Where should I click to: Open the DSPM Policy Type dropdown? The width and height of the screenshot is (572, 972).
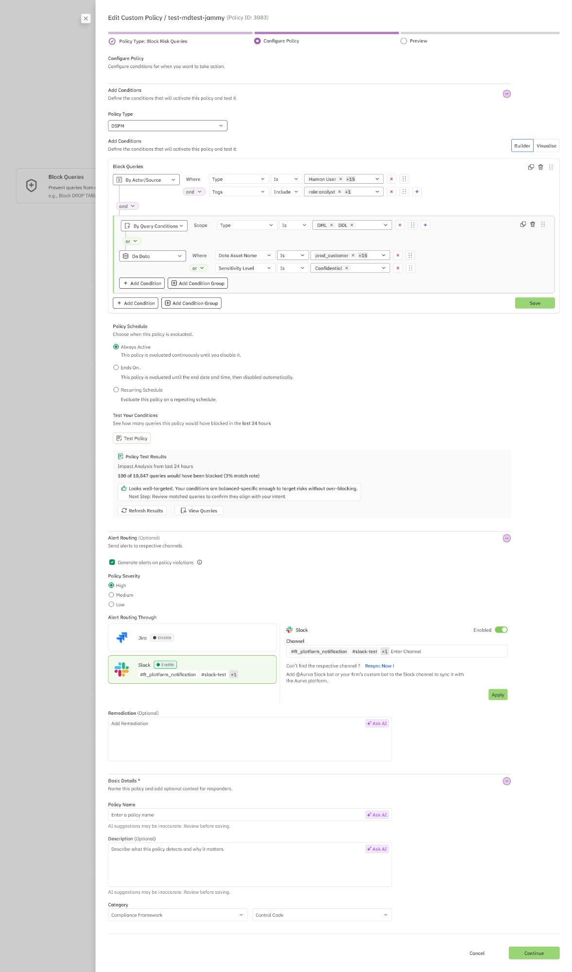coord(167,126)
